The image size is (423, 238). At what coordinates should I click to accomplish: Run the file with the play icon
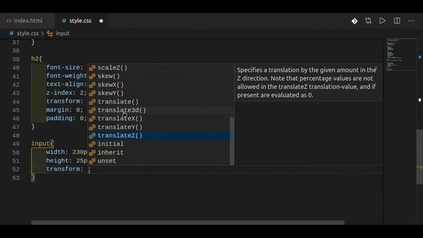[382, 20]
